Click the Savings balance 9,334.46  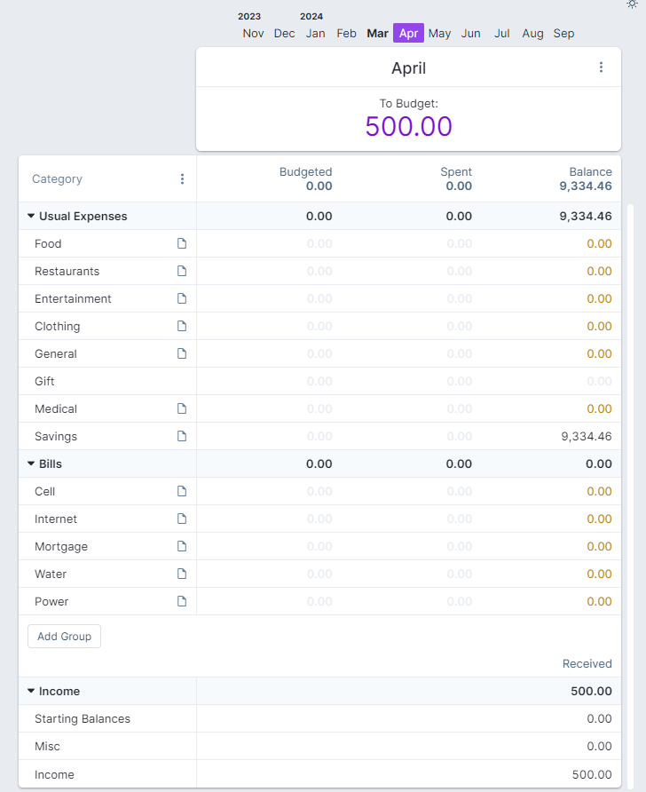coord(586,436)
